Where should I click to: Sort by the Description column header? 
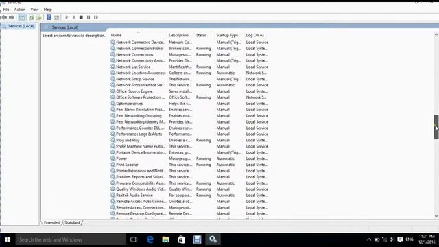(178, 35)
